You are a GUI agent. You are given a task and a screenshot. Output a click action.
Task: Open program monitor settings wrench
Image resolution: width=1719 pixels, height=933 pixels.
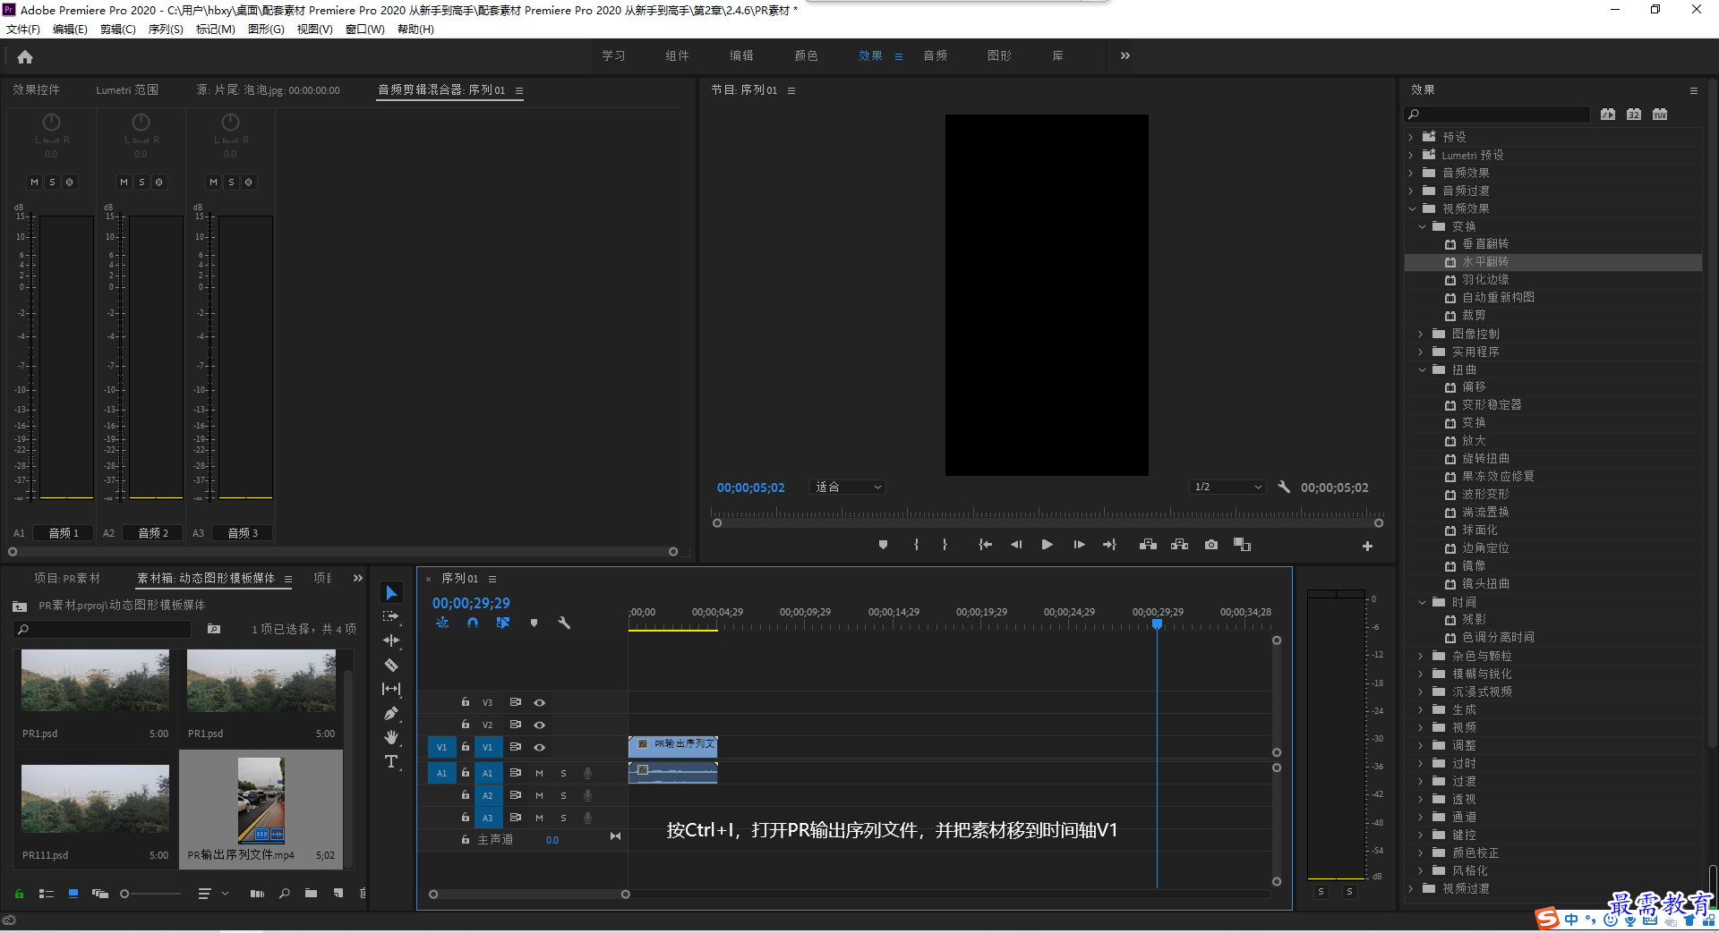1284,487
